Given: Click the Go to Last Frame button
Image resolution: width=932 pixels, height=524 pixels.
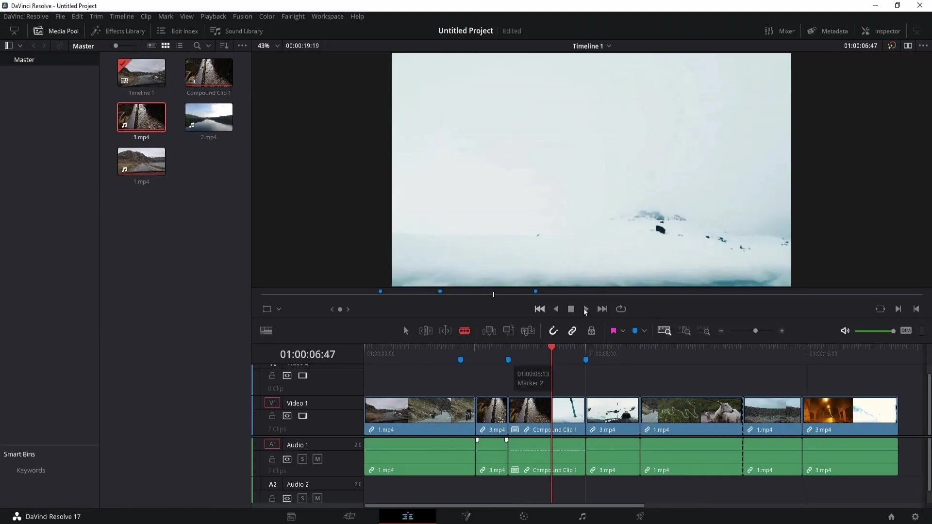Looking at the screenshot, I should point(602,309).
